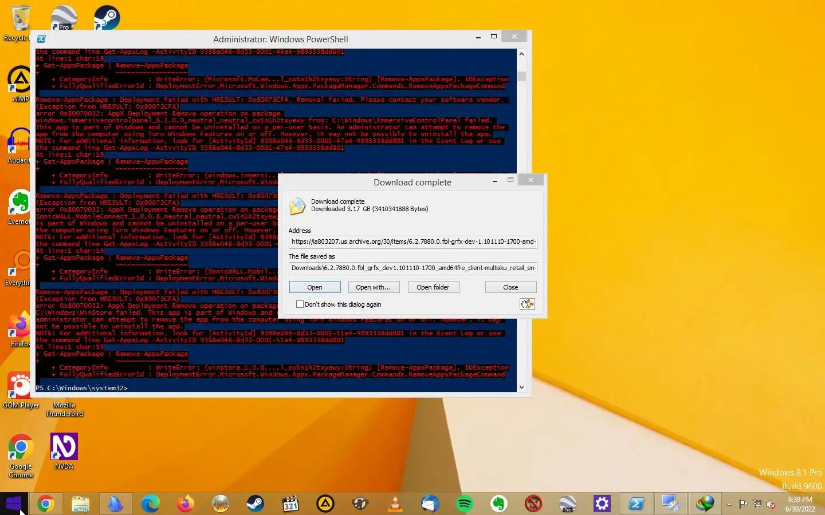825x515 pixels.
Task: Click the PowerShell scrollbar up arrow
Action: (521, 54)
